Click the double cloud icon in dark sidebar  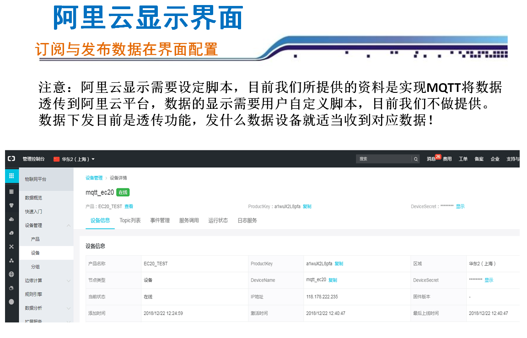[11, 219]
